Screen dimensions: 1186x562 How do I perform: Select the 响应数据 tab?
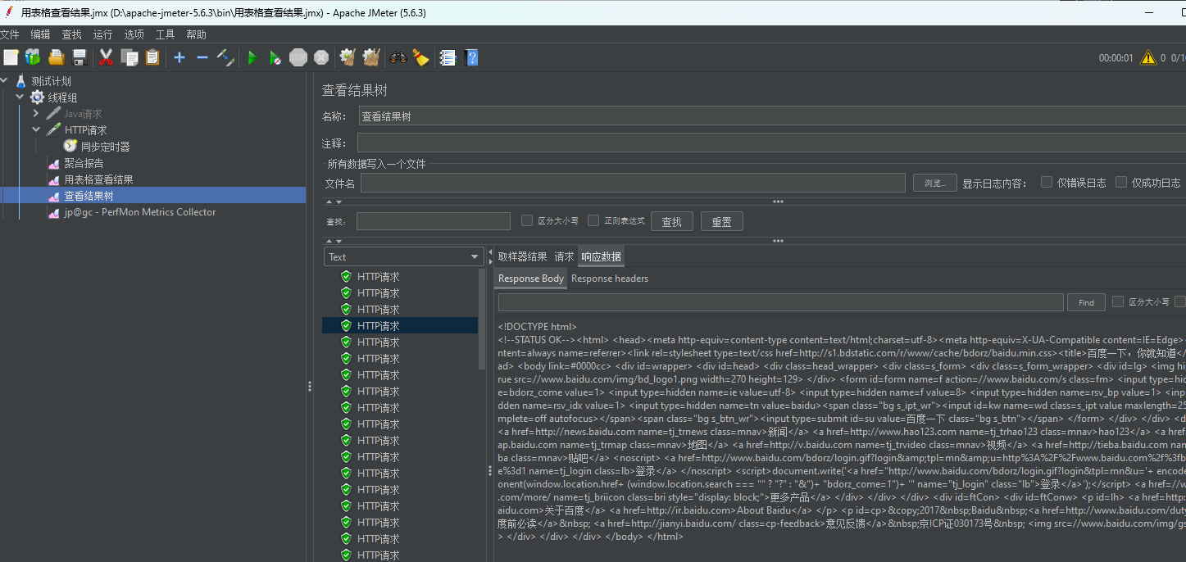click(601, 256)
